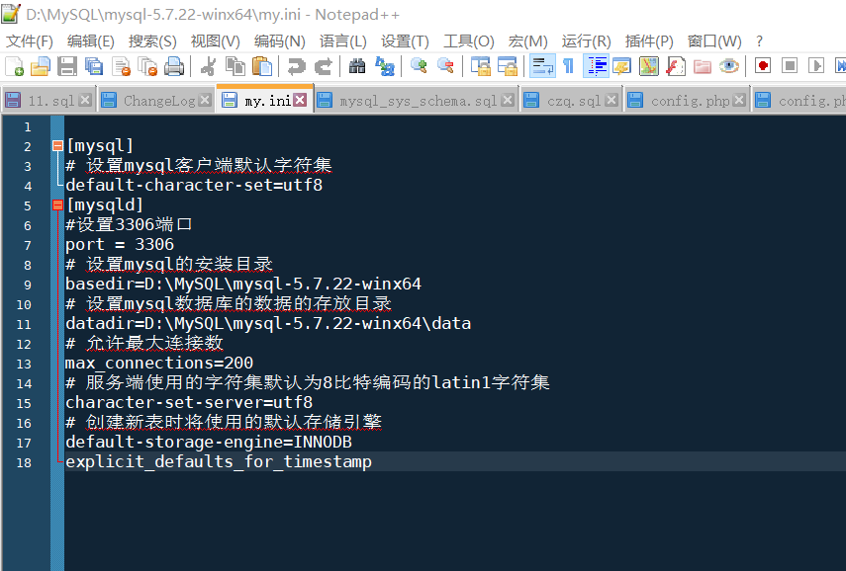
Task: Open the 搜索(S) menu
Action: [x=152, y=41]
